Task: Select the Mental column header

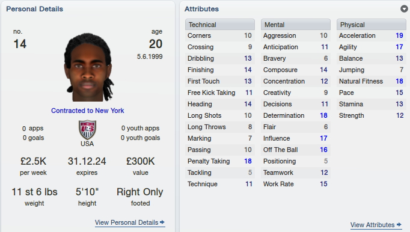Action: coord(295,25)
